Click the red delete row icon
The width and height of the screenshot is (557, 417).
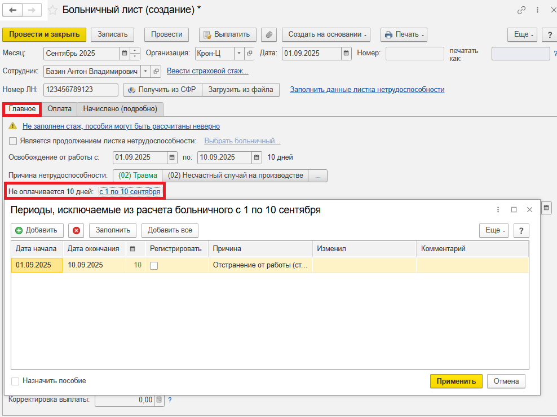[x=77, y=230]
